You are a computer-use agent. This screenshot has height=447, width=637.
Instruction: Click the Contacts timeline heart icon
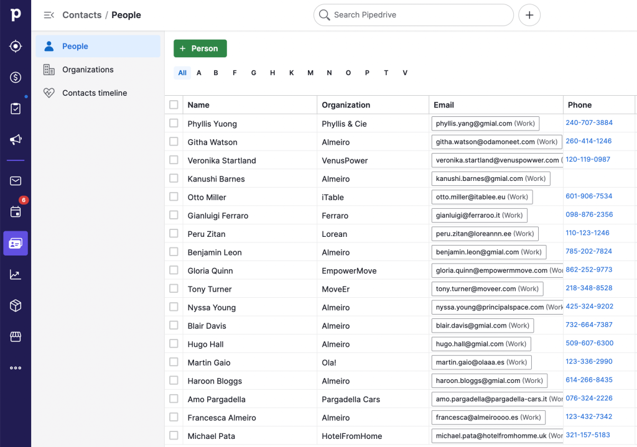tap(49, 93)
